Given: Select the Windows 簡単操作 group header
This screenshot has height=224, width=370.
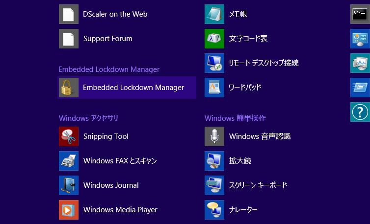Looking at the screenshot, I should pyautogui.click(x=235, y=118).
